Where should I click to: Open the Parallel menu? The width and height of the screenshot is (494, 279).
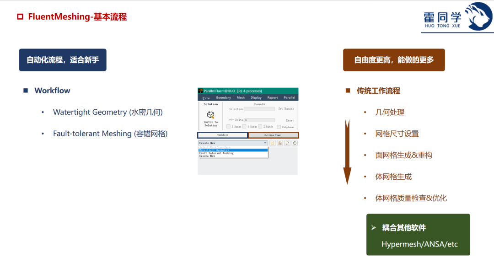(289, 97)
